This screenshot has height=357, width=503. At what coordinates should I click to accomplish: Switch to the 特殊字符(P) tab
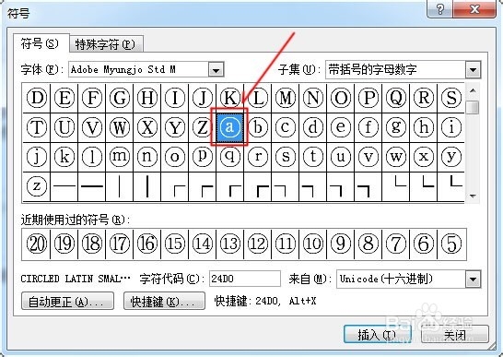(106, 44)
